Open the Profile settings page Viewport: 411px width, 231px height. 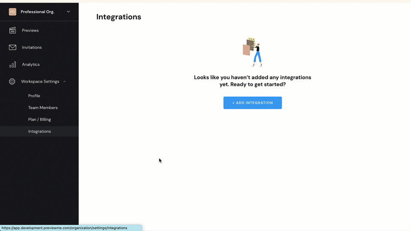click(x=34, y=96)
